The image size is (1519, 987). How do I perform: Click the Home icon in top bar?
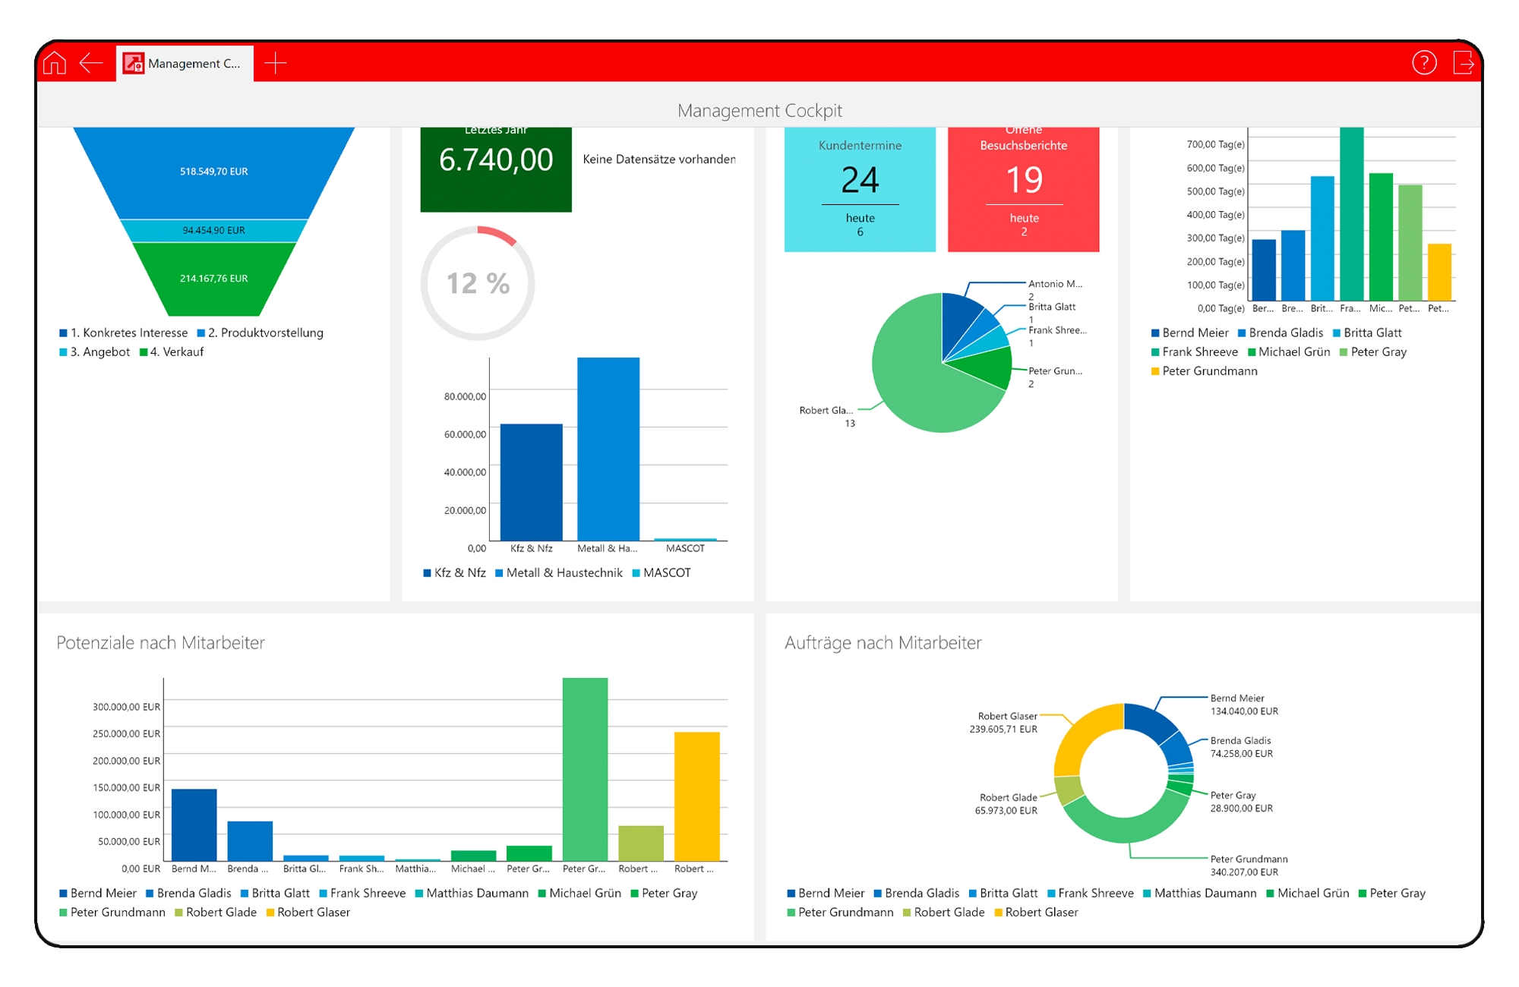tap(55, 63)
